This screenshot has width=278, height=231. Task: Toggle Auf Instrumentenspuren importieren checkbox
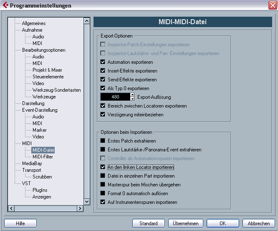pyautogui.click(x=103, y=202)
